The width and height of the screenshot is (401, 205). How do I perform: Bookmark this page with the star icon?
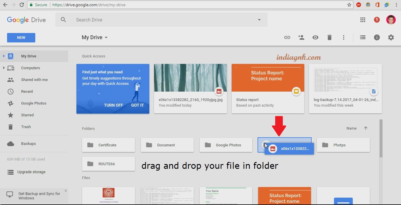[x=349, y=5]
